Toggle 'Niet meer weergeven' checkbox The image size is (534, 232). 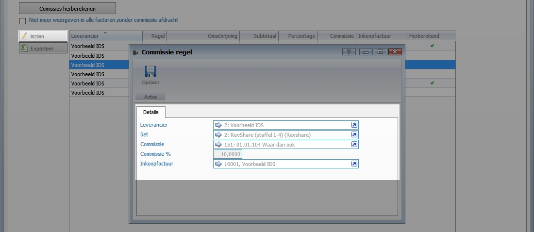click(22, 21)
